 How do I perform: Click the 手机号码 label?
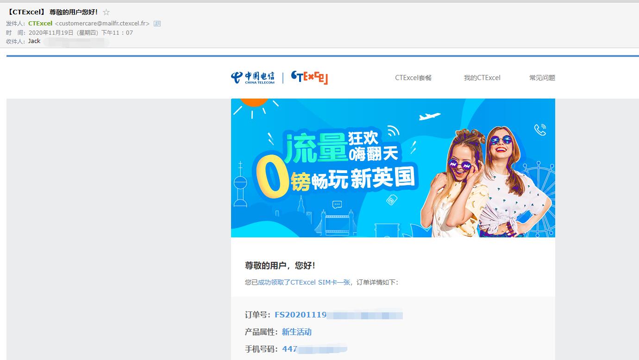pyautogui.click(x=261, y=349)
